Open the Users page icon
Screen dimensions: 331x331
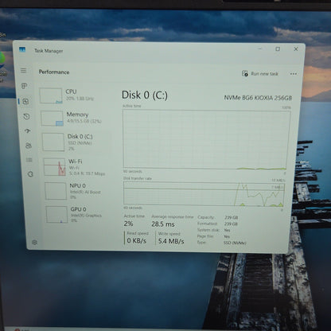tap(29, 146)
